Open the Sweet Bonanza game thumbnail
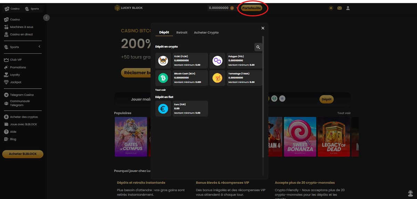Image resolution: width=417 pixels, height=199 pixels. (300, 137)
